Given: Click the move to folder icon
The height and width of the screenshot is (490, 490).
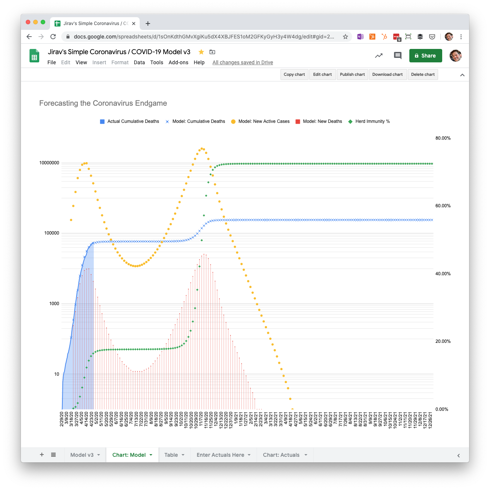Looking at the screenshot, I should click(x=213, y=52).
